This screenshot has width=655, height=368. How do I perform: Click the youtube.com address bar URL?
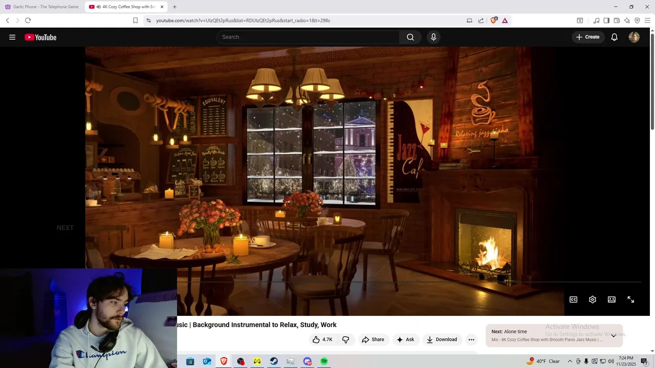click(x=243, y=20)
